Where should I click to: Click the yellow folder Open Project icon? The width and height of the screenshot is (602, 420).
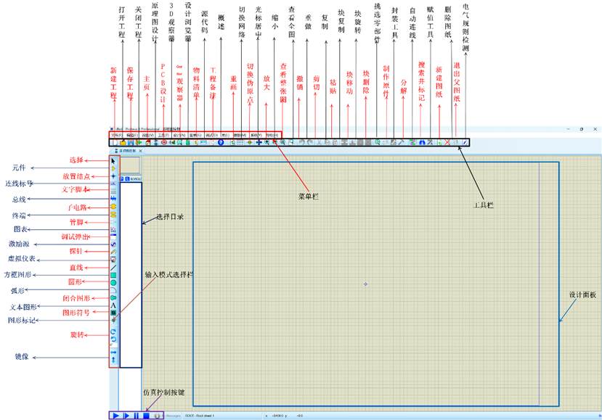(123, 142)
